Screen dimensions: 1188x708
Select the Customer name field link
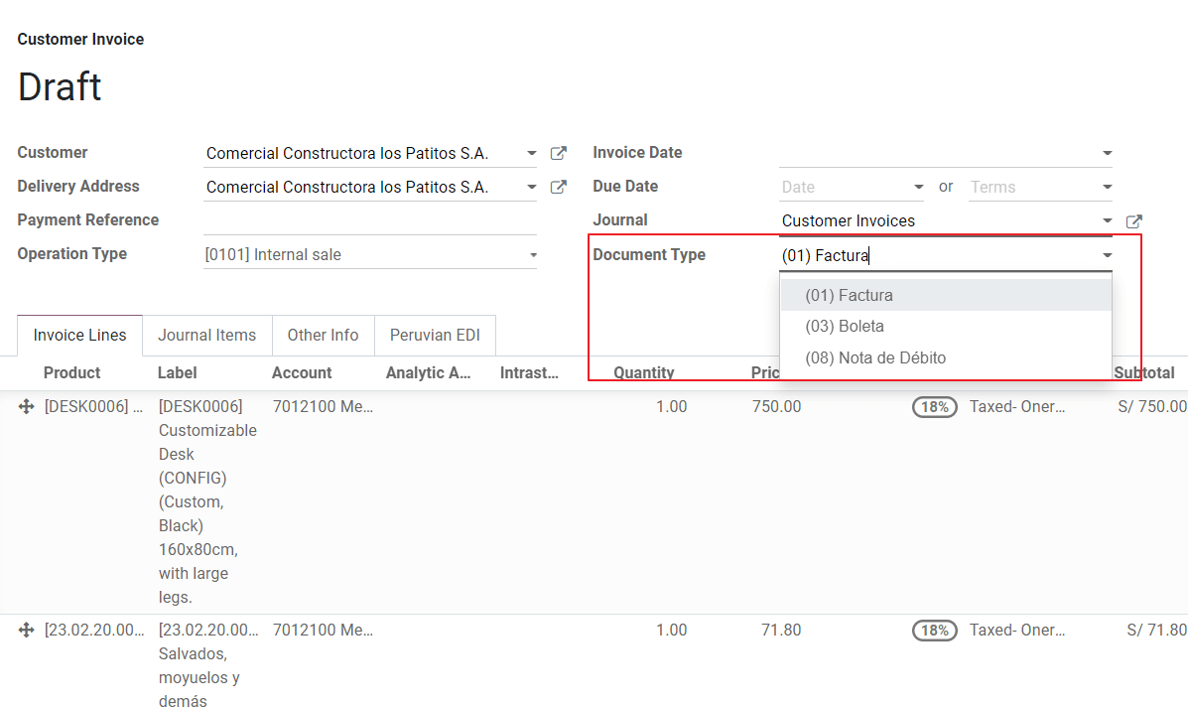(346, 153)
